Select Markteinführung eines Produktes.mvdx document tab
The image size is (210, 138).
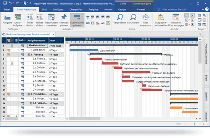[28, 34]
